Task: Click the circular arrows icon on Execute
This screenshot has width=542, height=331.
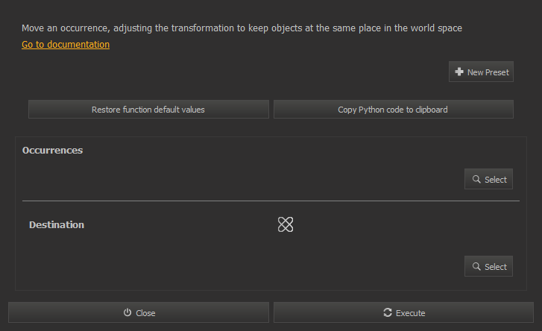Action: click(x=388, y=312)
